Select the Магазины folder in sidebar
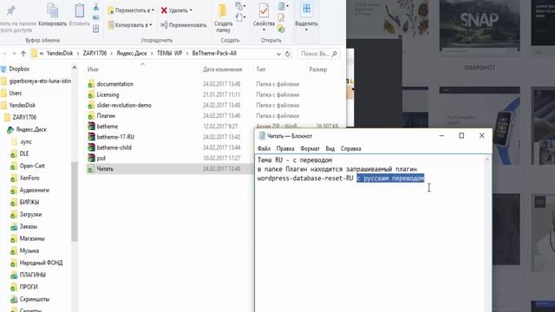Viewport: 555px width, 312px height. (x=32, y=238)
